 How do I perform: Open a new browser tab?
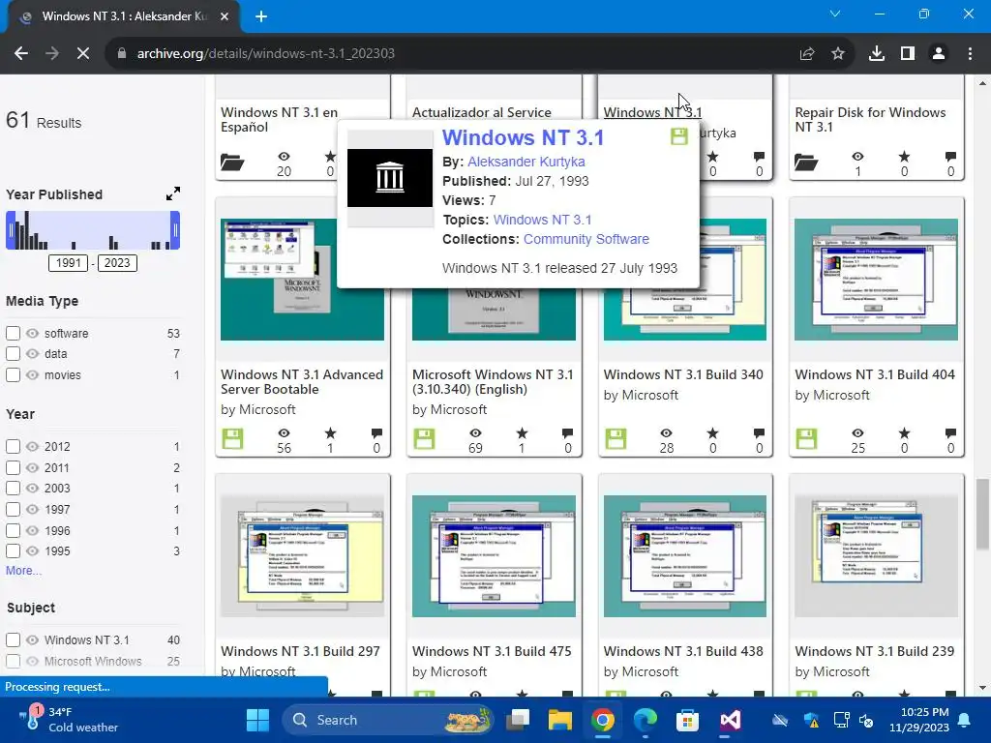261,16
